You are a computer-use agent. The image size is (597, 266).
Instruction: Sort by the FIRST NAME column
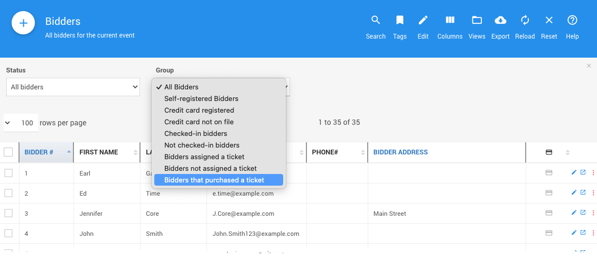point(99,152)
